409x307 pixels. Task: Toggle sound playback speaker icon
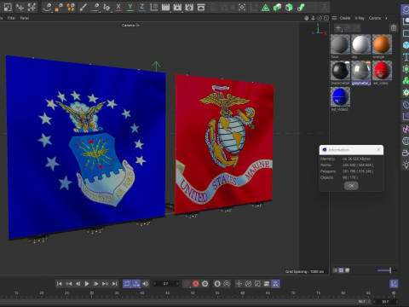[x=146, y=284]
